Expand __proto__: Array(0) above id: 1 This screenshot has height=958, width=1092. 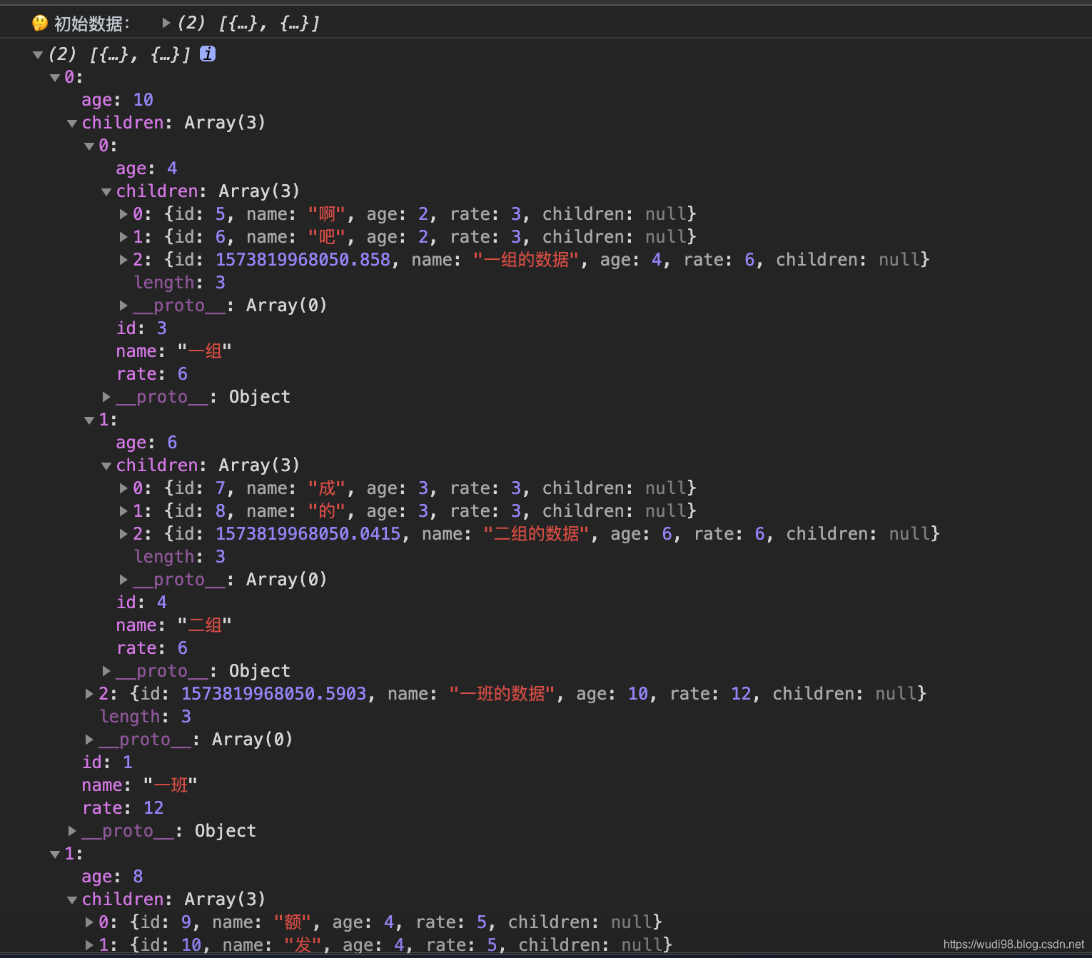[x=89, y=740]
